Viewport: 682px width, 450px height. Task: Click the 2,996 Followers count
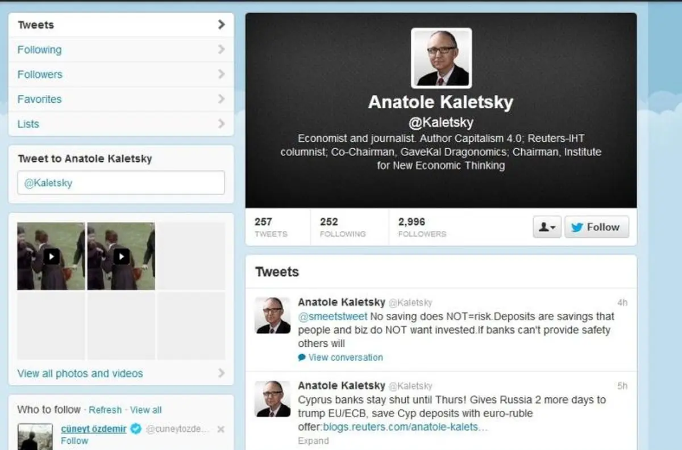(422, 227)
